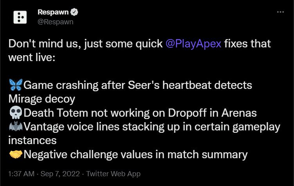Open the tweet's three-dot More menu
294x186 pixels.
pyautogui.click(x=280, y=12)
